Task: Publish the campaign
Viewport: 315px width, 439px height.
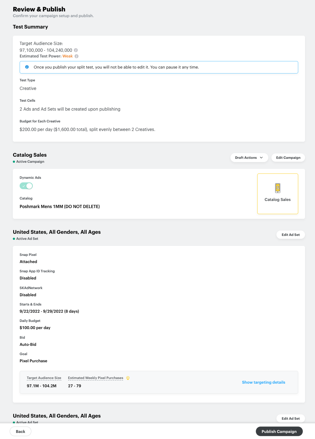Action: [279, 432]
